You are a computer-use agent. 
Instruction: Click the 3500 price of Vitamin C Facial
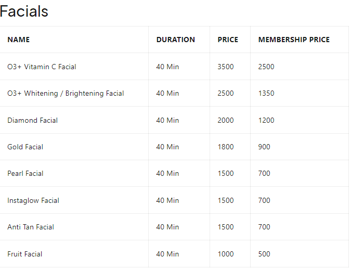pyautogui.click(x=226, y=67)
